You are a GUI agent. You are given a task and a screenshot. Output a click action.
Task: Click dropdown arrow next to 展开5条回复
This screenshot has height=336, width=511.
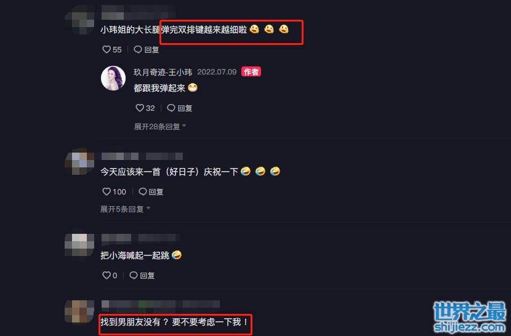pyautogui.click(x=148, y=208)
